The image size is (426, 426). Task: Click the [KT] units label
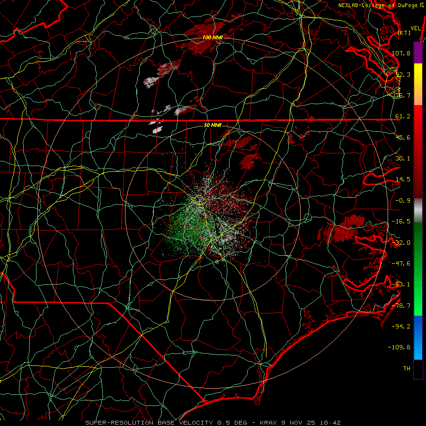tap(404, 33)
